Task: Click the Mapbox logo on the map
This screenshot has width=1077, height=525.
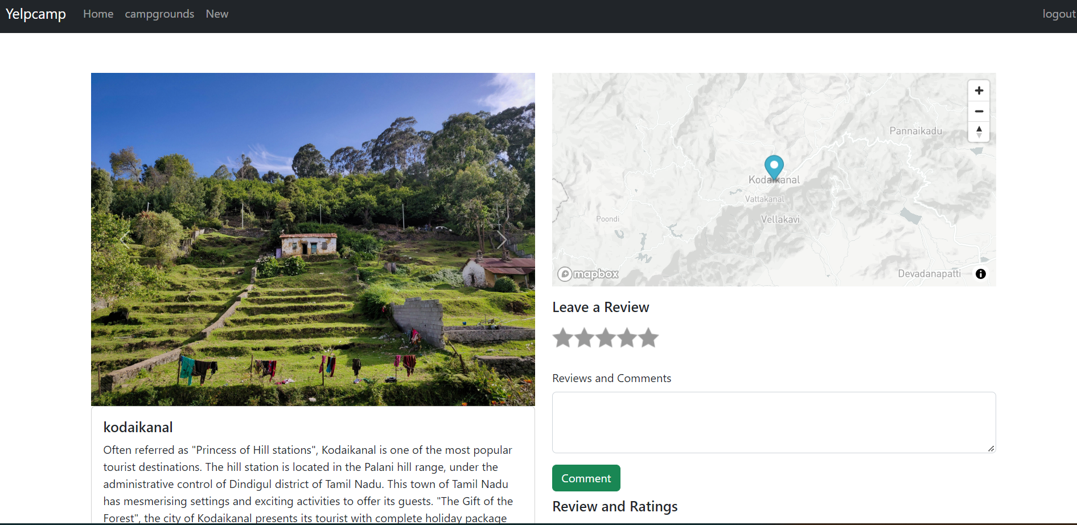Action: [x=587, y=274]
